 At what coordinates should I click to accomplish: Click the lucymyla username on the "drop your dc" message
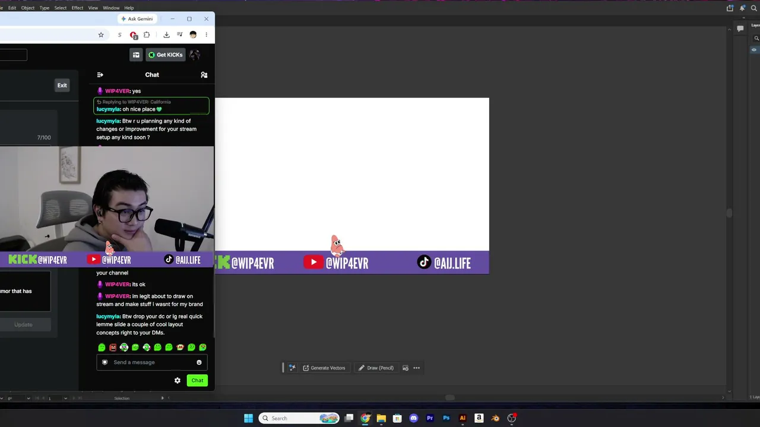[x=108, y=317]
